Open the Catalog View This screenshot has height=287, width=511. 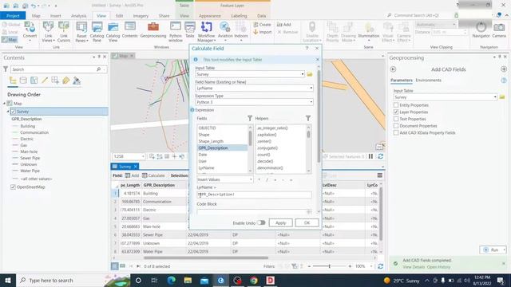pos(113,32)
